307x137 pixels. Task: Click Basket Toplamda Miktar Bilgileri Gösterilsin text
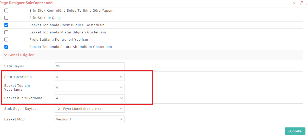tap(68, 32)
